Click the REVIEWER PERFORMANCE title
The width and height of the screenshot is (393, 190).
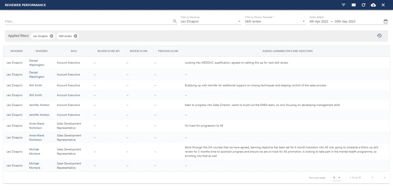pos(25,5)
